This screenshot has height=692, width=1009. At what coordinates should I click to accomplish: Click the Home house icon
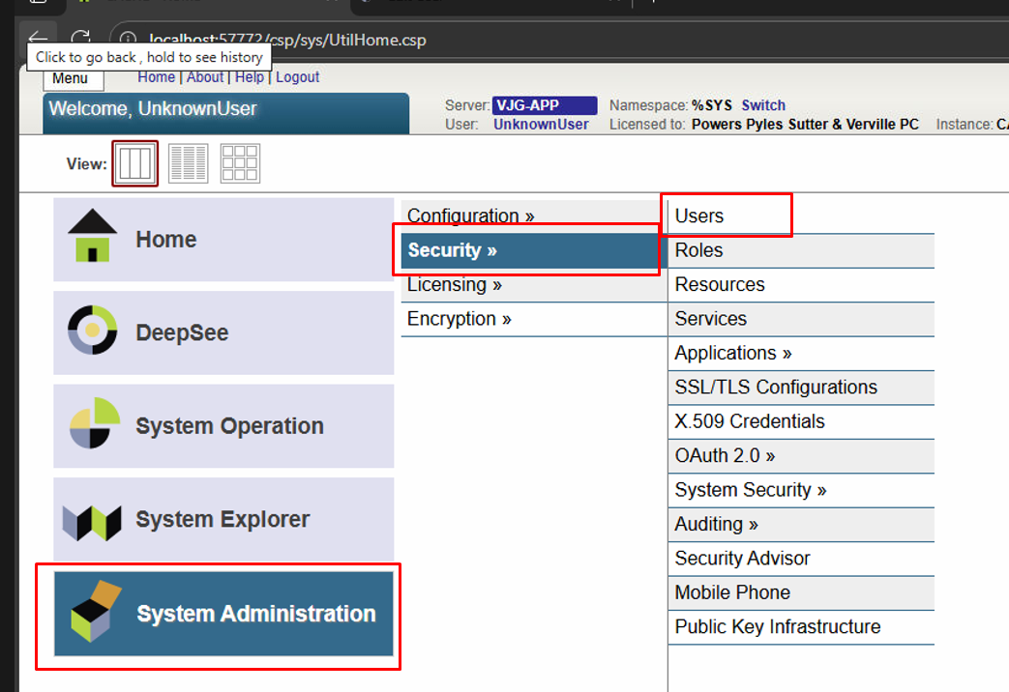point(92,237)
